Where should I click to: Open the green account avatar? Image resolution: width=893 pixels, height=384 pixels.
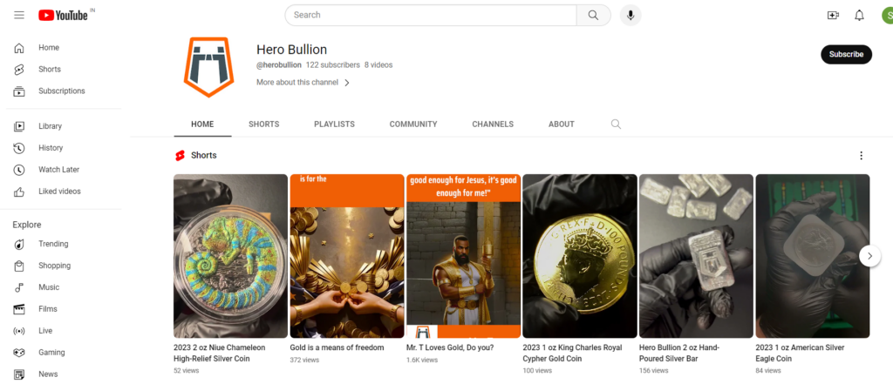(x=887, y=16)
